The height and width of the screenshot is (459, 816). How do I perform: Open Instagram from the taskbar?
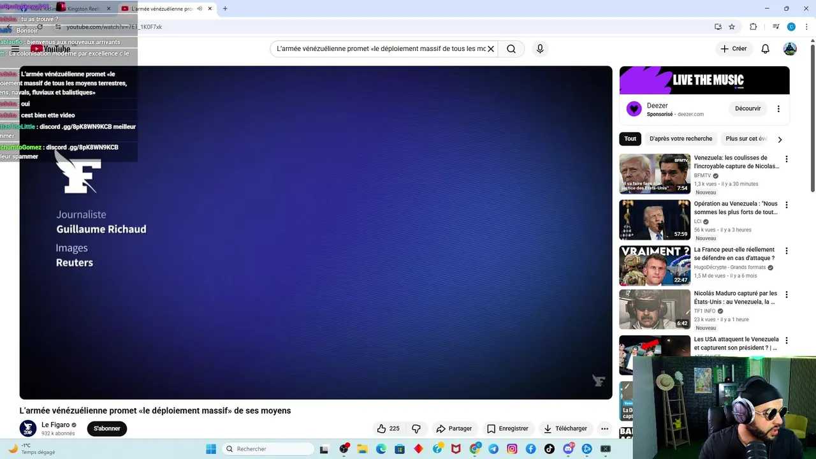(x=512, y=449)
